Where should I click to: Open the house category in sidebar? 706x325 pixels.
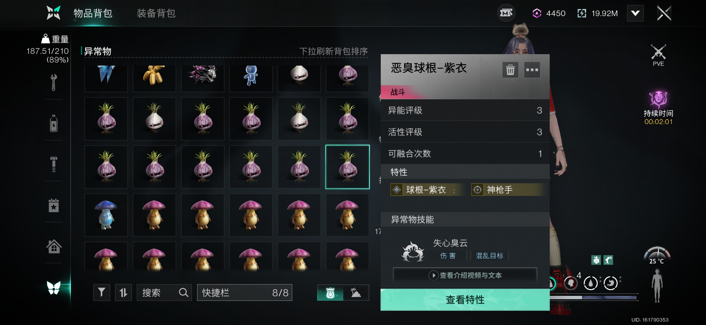coord(54,246)
